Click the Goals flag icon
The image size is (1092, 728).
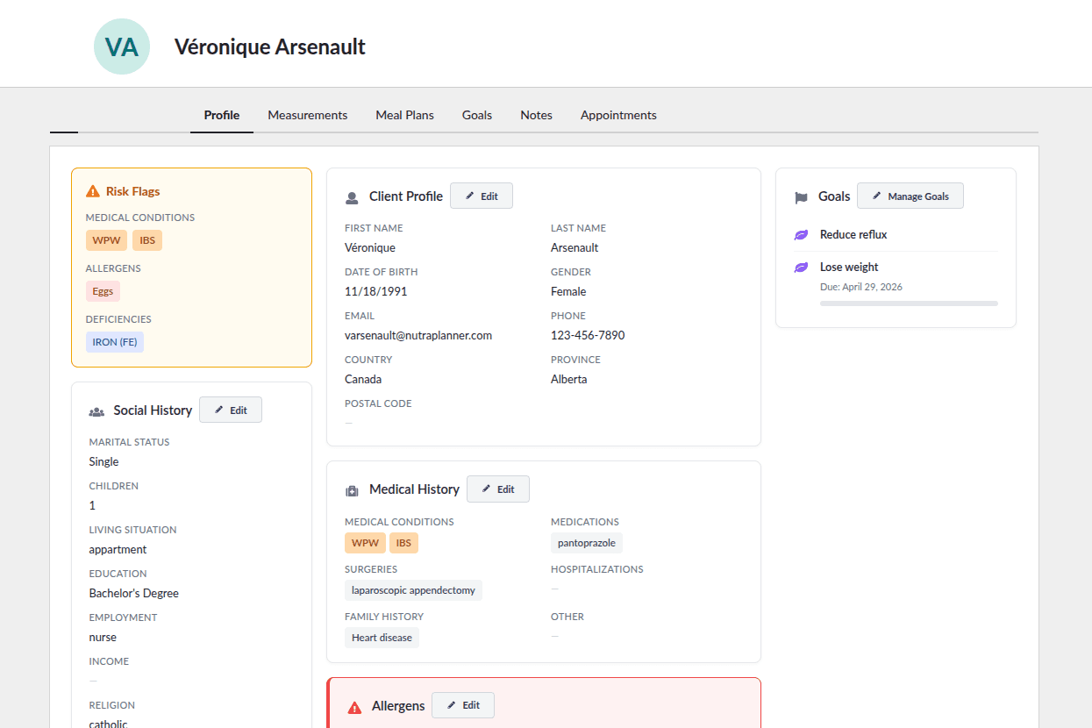pos(801,197)
